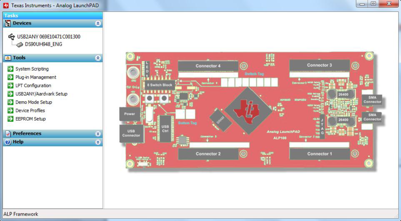Click the Help question mark icon
401x221 pixels.
tap(8, 142)
